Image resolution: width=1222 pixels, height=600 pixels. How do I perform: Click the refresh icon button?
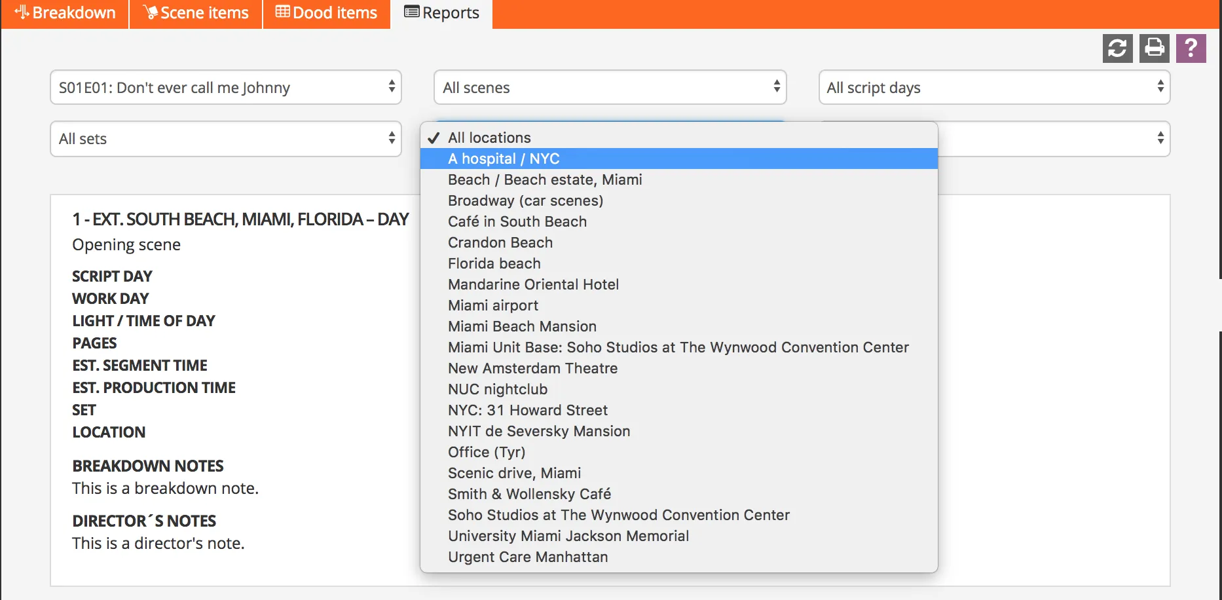coord(1117,48)
